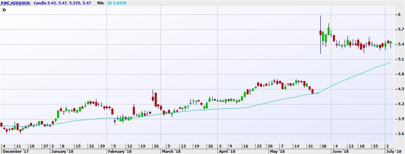Select the February '18 month label
This screenshot has width=405, height=154.
click(119, 152)
